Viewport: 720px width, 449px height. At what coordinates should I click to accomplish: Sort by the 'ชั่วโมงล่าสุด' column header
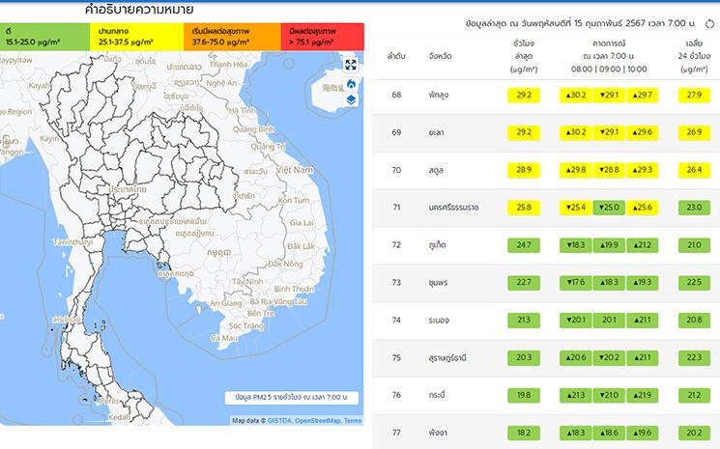[x=524, y=56]
